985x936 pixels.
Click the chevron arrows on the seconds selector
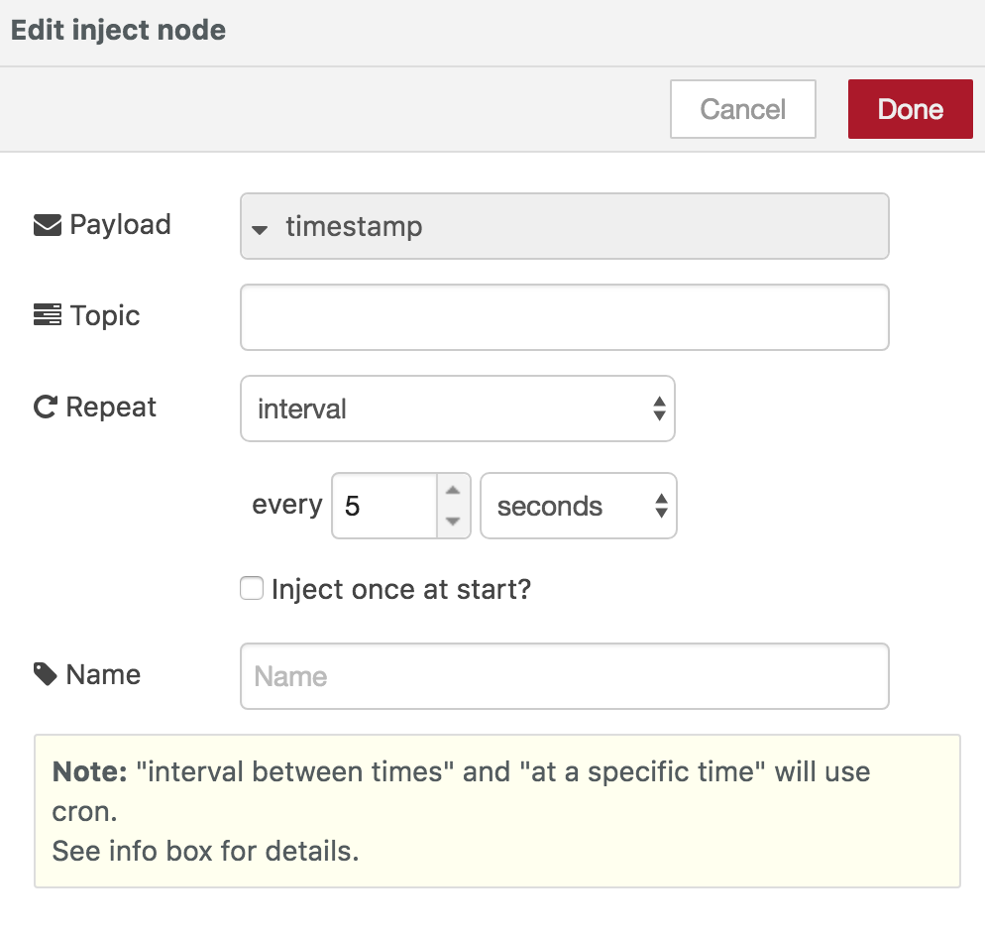(661, 506)
